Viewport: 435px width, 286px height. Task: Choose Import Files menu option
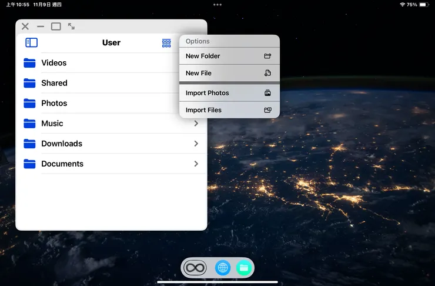pyautogui.click(x=229, y=110)
